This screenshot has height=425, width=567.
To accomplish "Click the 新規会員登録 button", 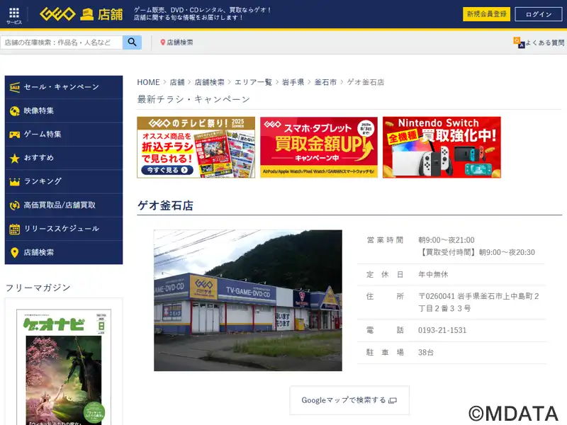I will point(486,14).
